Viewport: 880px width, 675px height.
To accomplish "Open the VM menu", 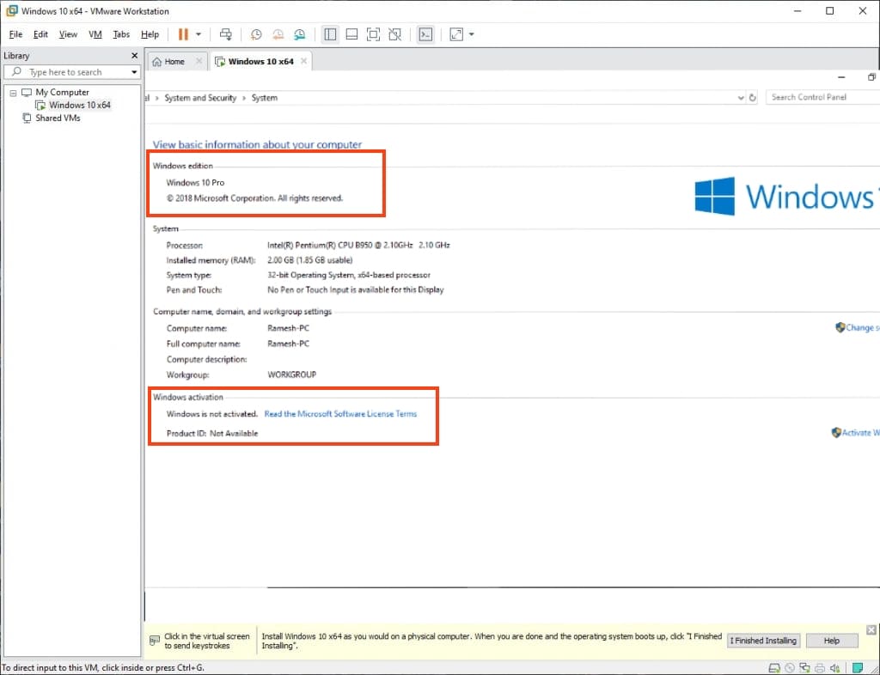I will coord(95,34).
